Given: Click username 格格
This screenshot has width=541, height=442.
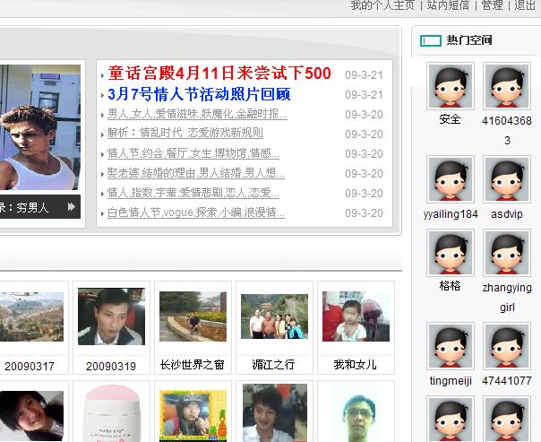Looking at the screenshot, I should click(450, 286).
